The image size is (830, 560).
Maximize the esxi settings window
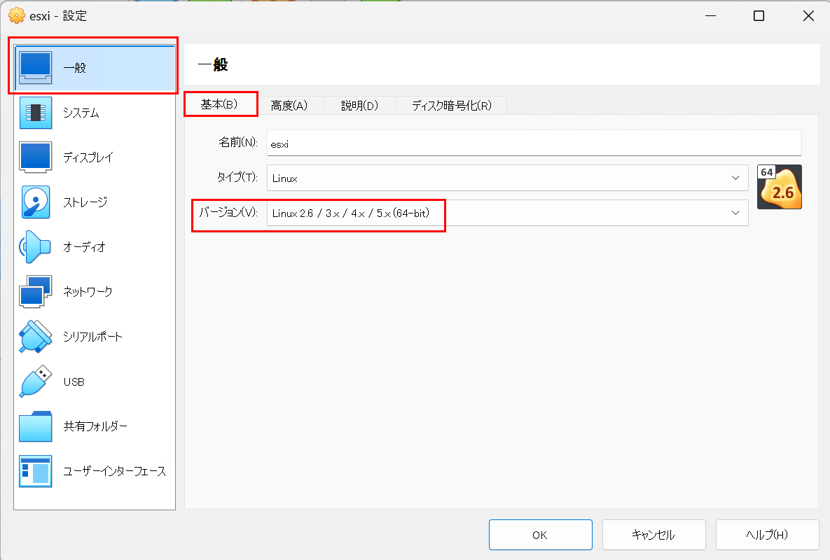click(759, 16)
